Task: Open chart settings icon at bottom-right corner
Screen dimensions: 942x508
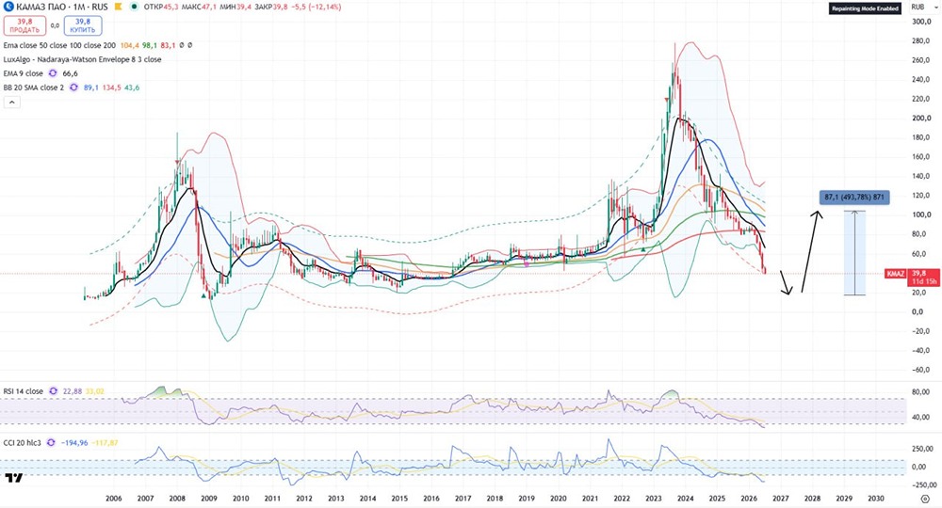Action: coord(925,499)
